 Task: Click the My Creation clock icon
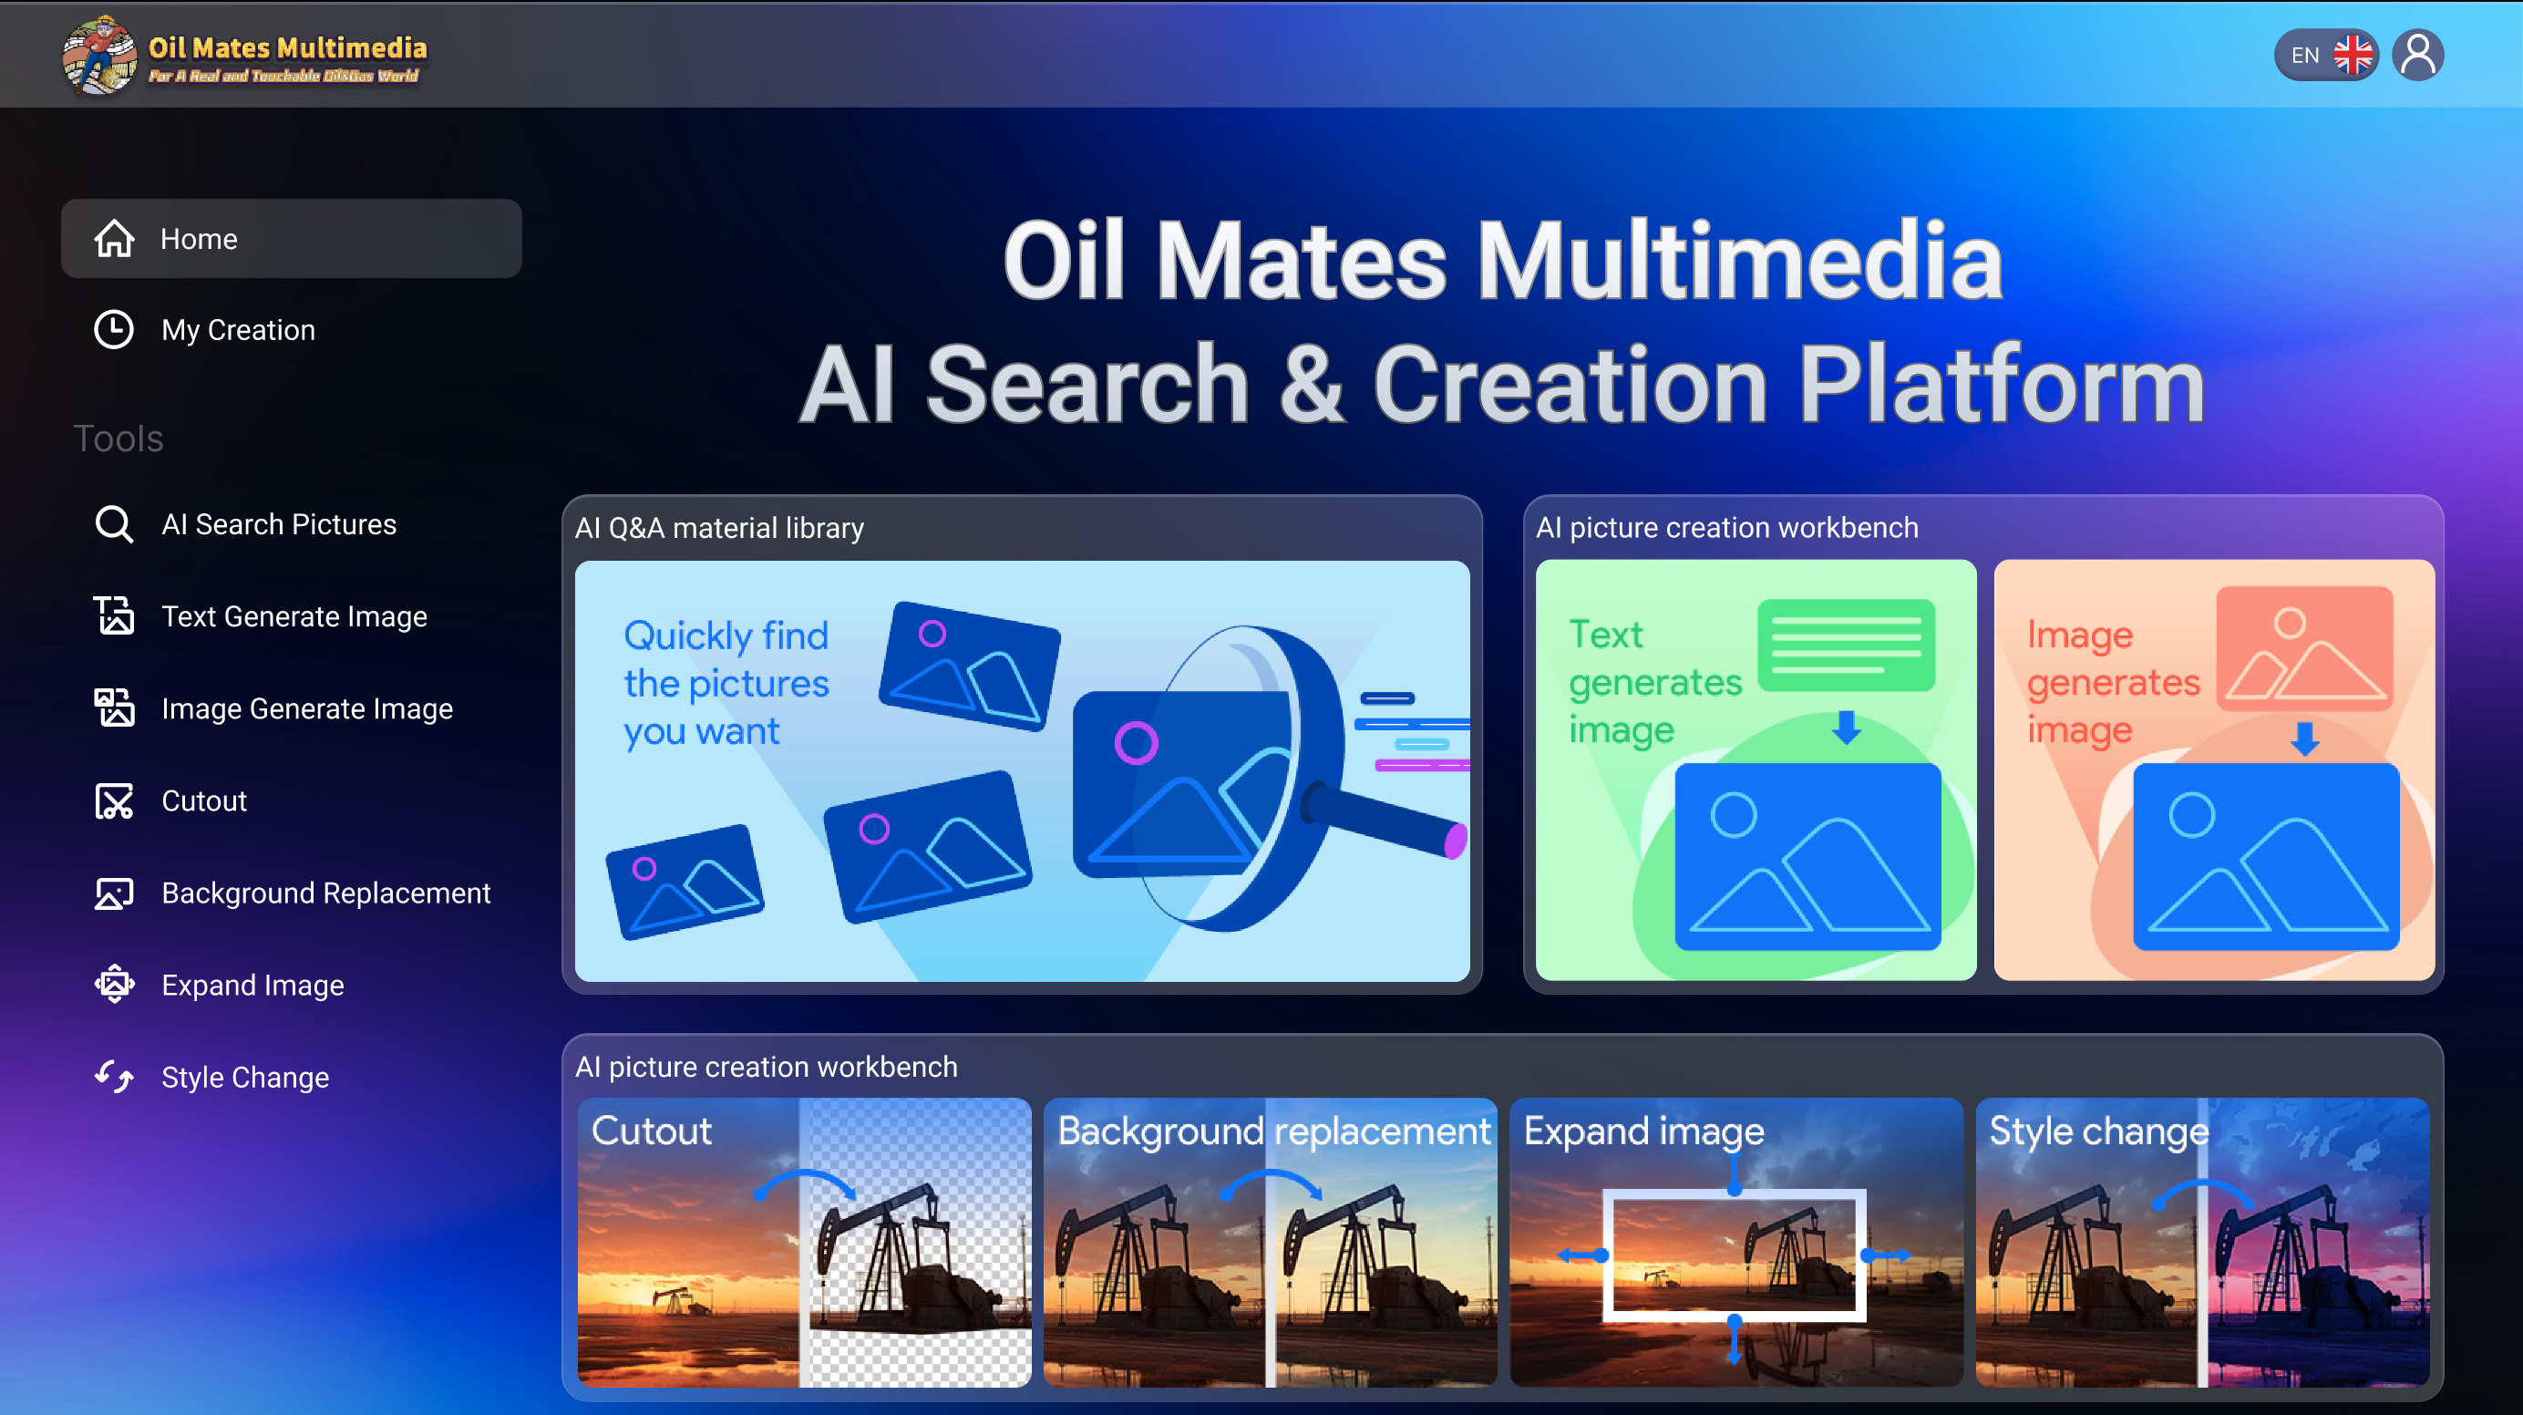click(x=114, y=329)
